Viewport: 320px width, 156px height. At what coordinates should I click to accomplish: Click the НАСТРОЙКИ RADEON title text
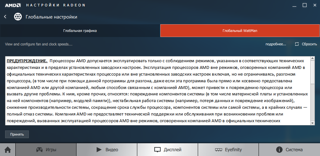(56, 5)
